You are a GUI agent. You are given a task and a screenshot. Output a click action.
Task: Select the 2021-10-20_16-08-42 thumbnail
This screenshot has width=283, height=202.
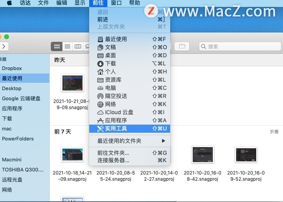click(202, 155)
